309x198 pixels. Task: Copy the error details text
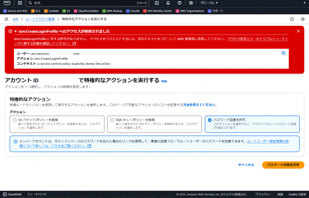pyautogui.click(x=284, y=53)
